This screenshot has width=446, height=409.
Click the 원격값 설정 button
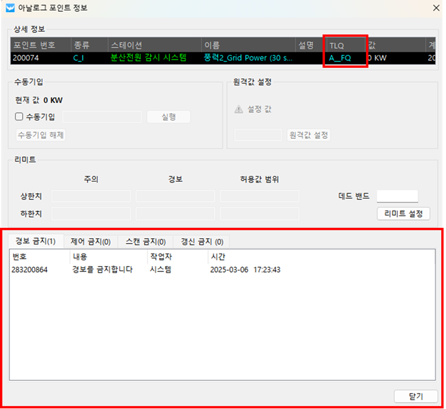(x=309, y=135)
